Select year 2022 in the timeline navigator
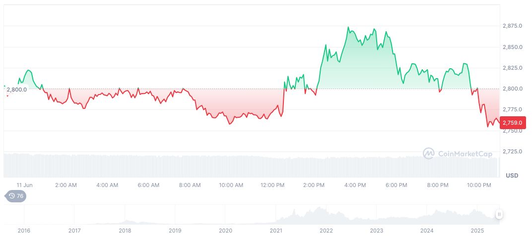Image resolution: width=532 pixels, height=236 pixels. pyautogui.click(x=326, y=231)
